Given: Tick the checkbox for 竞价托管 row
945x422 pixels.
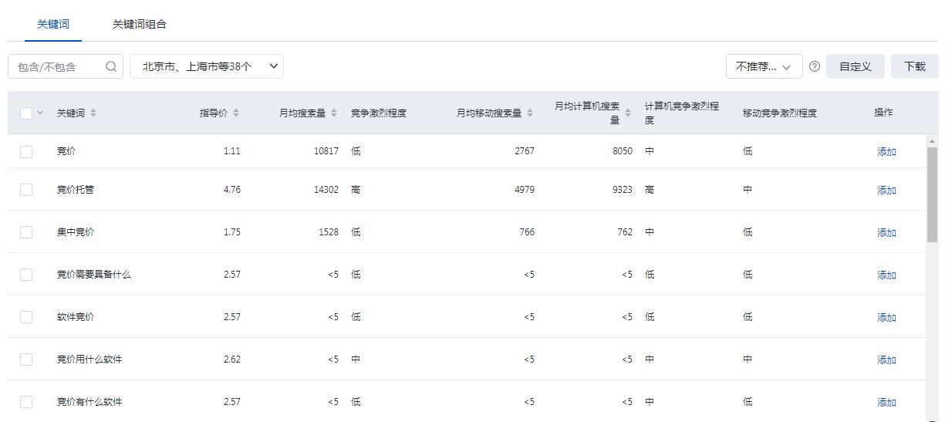Looking at the screenshot, I should [26, 190].
